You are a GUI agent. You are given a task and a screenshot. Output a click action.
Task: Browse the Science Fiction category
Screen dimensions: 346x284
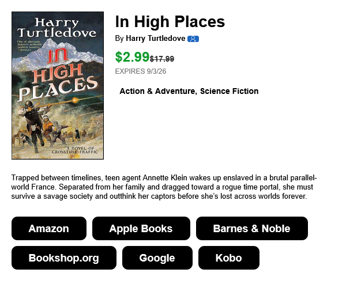(230, 91)
